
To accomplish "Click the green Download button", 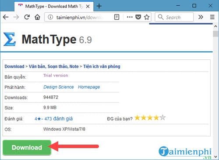I will tap(27, 148).
